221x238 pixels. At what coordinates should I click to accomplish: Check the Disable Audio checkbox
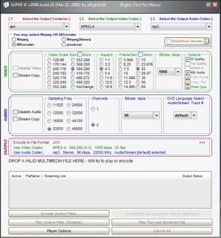[15, 112]
